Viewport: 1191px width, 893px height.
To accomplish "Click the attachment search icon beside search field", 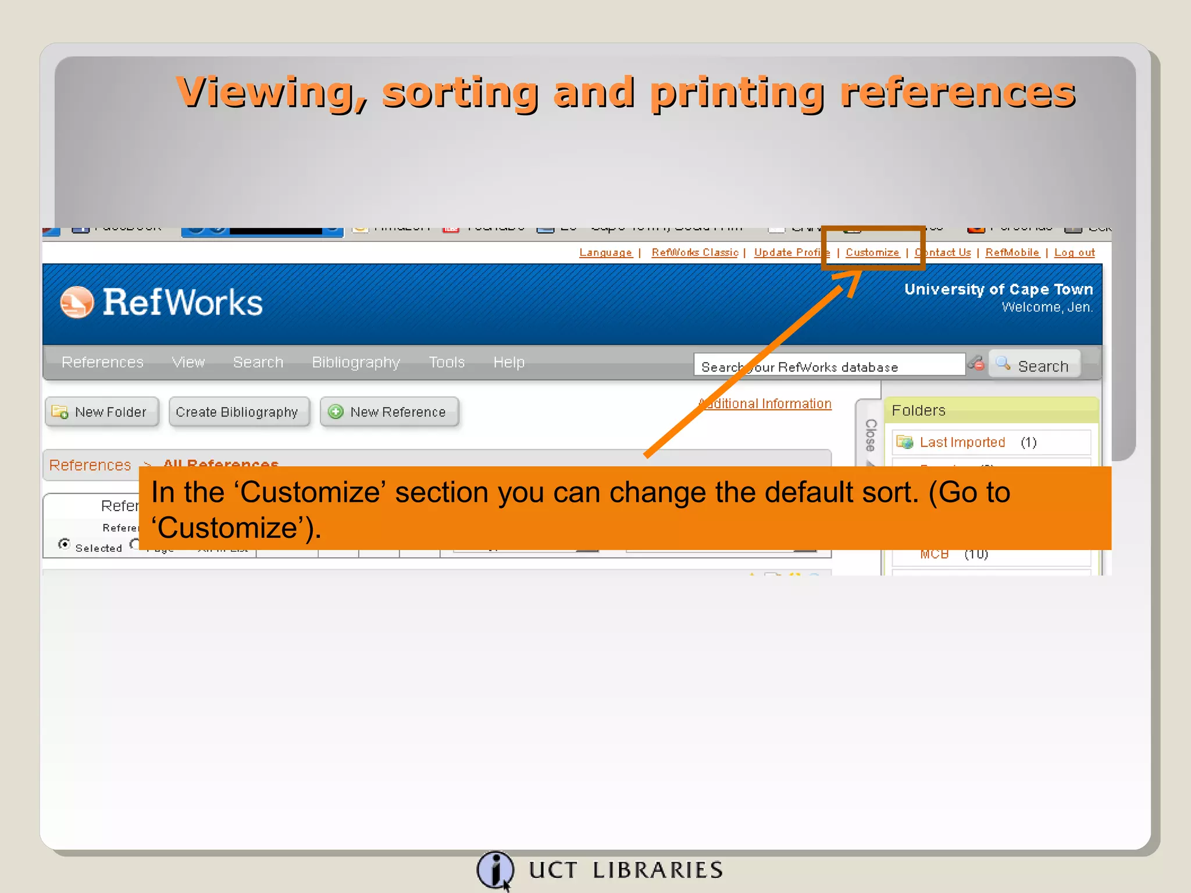I will [976, 363].
